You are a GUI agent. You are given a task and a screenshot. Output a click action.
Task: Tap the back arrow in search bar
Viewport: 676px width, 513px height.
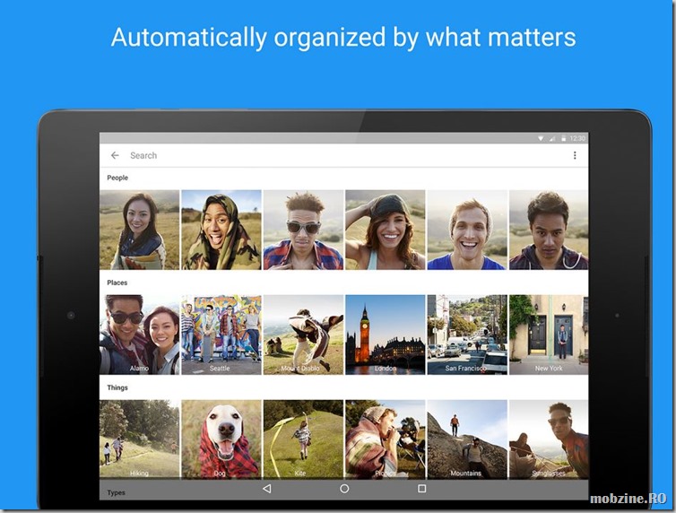(115, 155)
